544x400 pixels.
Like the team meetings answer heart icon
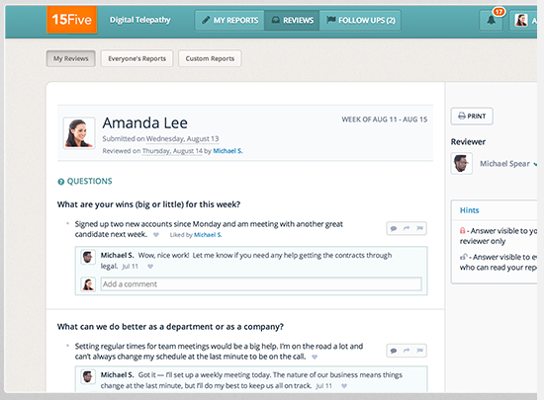pos(315,357)
